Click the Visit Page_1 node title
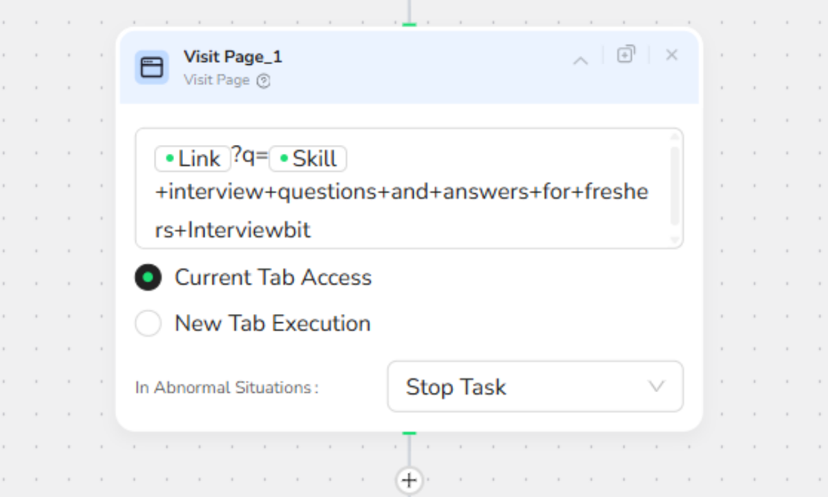The height and width of the screenshot is (497, 828). (x=233, y=57)
